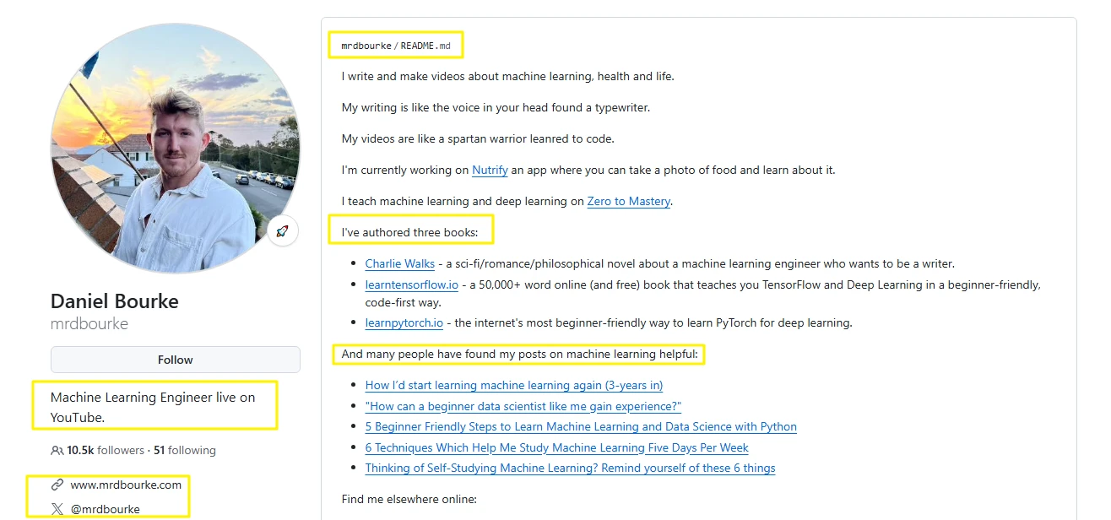Click the text "And many people have found my posts"

click(x=520, y=355)
